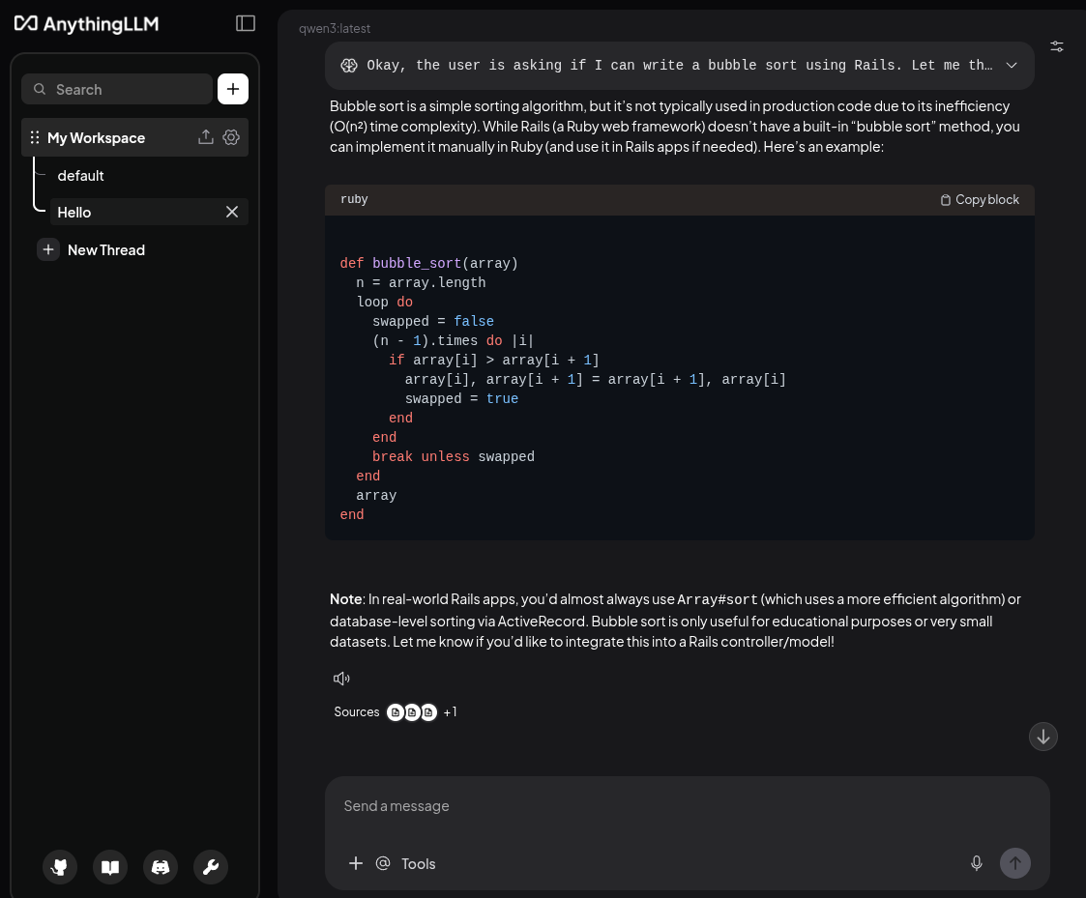Viewport: 1086px width, 898px height.
Task: Open first source document icon
Action: coord(396,712)
